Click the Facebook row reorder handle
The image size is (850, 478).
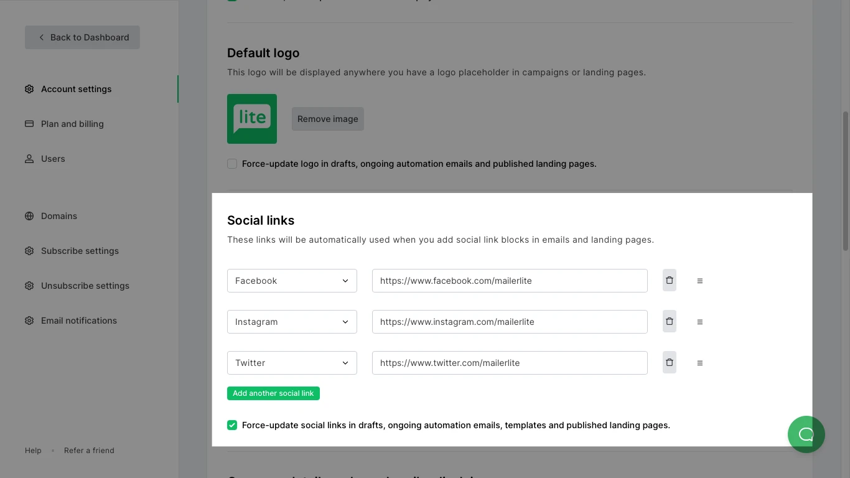[699, 281]
